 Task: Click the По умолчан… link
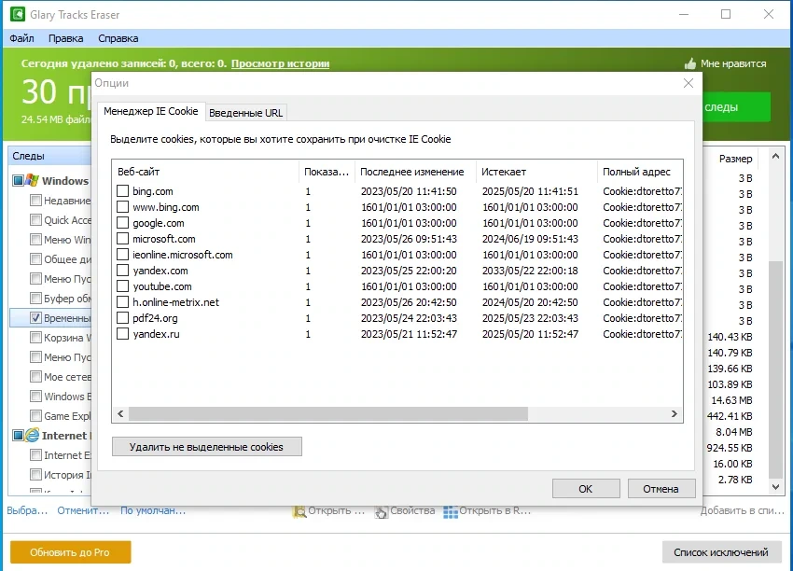(x=153, y=510)
